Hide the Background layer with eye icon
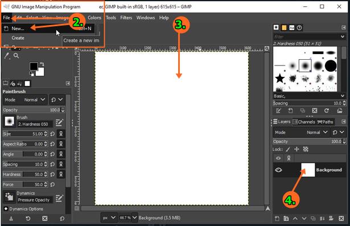The width and height of the screenshot is (350, 226). (x=278, y=170)
